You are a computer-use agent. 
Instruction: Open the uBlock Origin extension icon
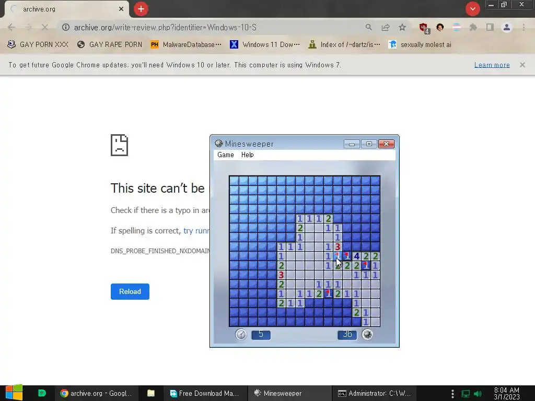click(x=424, y=28)
